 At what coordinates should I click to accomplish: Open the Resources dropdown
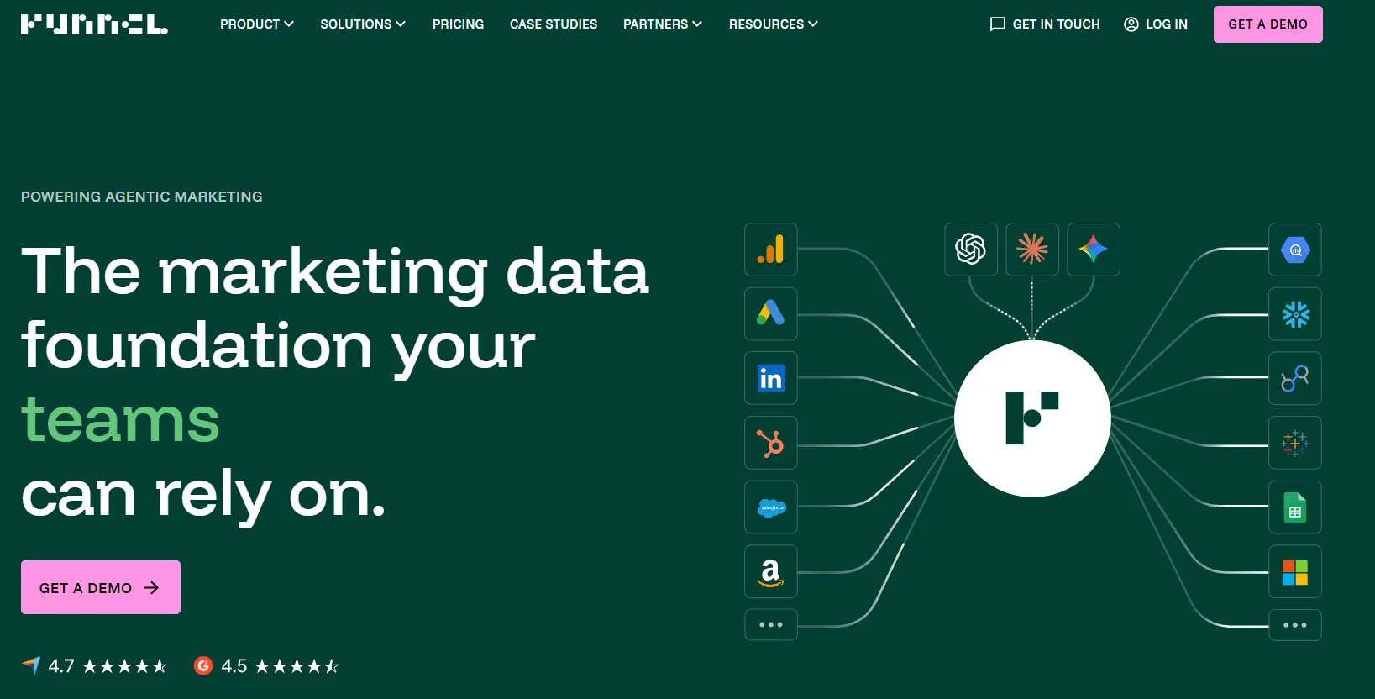click(774, 24)
